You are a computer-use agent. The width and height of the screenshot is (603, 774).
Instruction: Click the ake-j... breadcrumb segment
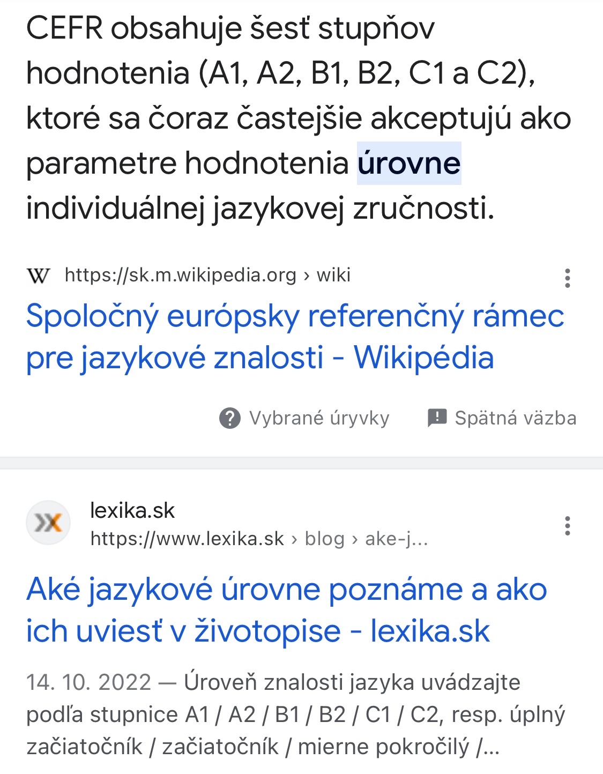pyautogui.click(x=396, y=539)
